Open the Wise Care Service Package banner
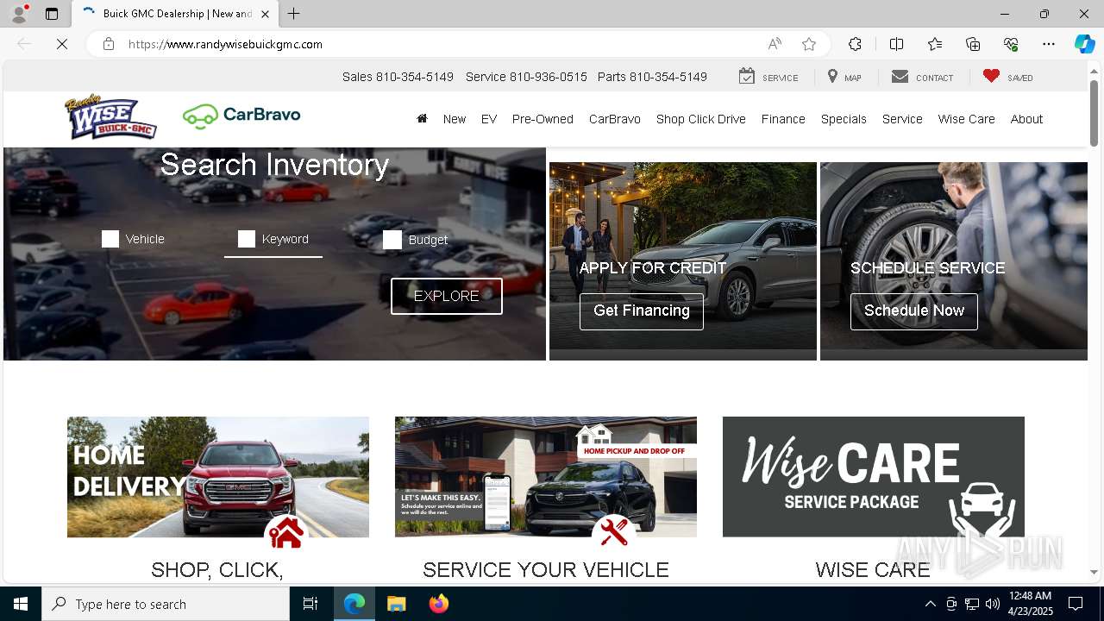The image size is (1104, 621). (x=874, y=477)
